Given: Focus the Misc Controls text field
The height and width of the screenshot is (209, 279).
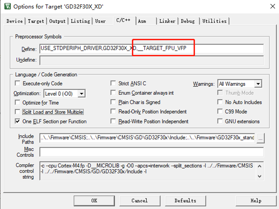Looking at the screenshot, I should pos(151,152).
